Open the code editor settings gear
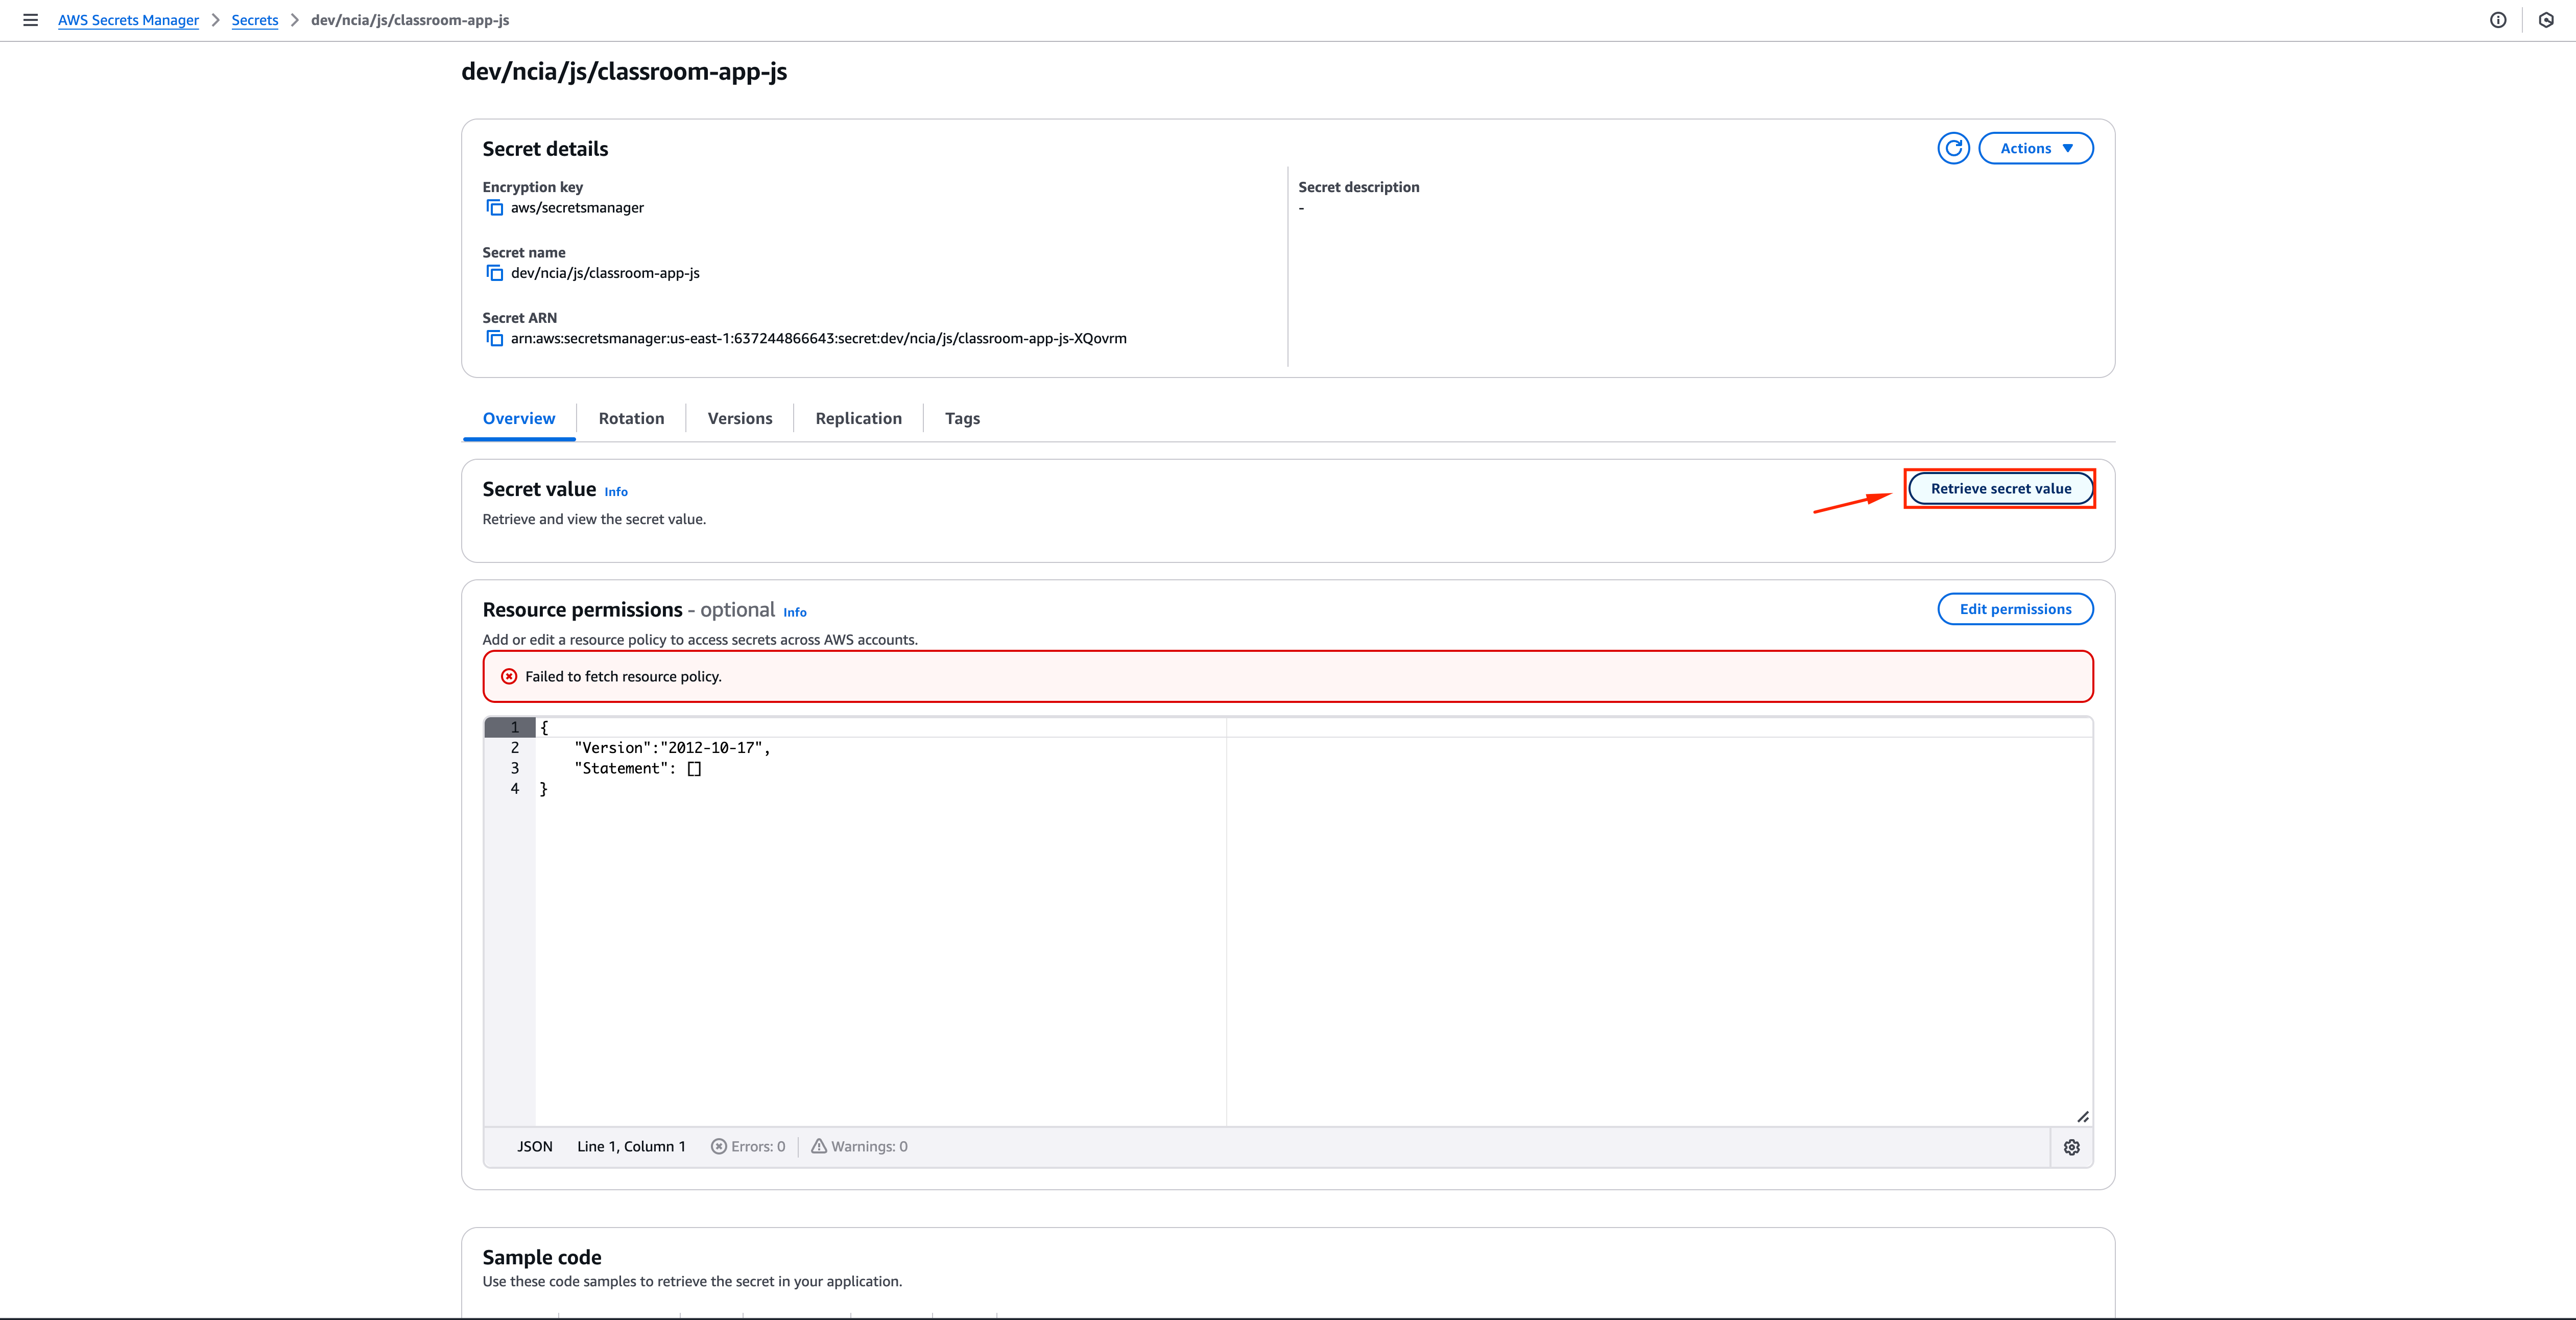 click(x=2072, y=1147)
